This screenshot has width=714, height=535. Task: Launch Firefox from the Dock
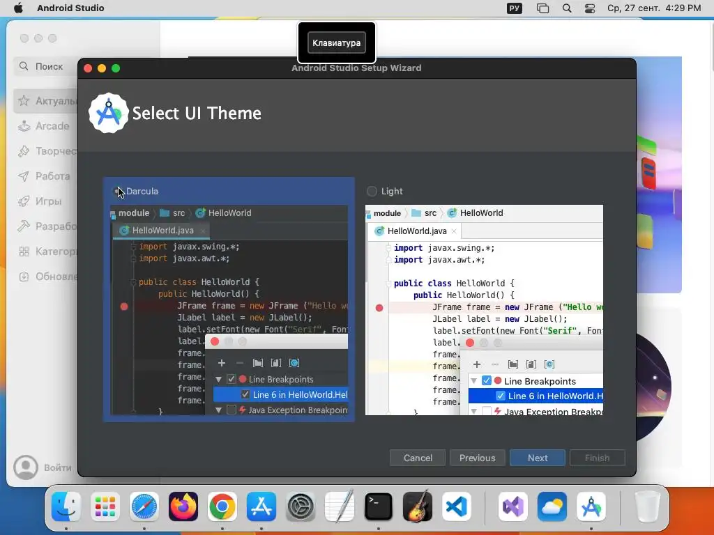point(183,506)
